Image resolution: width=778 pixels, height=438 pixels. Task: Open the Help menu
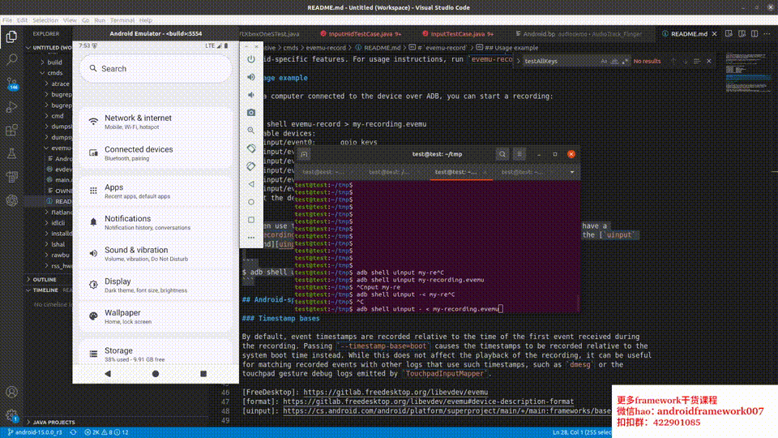click(145, 20)
